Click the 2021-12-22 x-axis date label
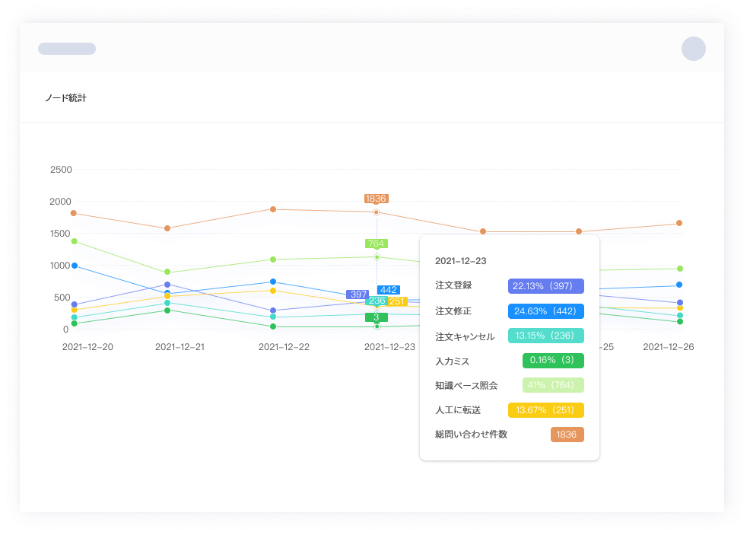This screenshot has height=535, width=750. pyautogui.click(x=284, y=347)
